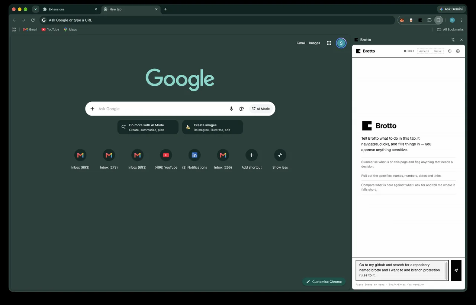The width and height of the screenshot is (476, 305).
Task: Open the Maps bookmark
Action: (x=70, y=29)
